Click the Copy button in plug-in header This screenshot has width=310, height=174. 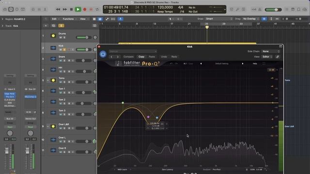[x=141, y=57]
